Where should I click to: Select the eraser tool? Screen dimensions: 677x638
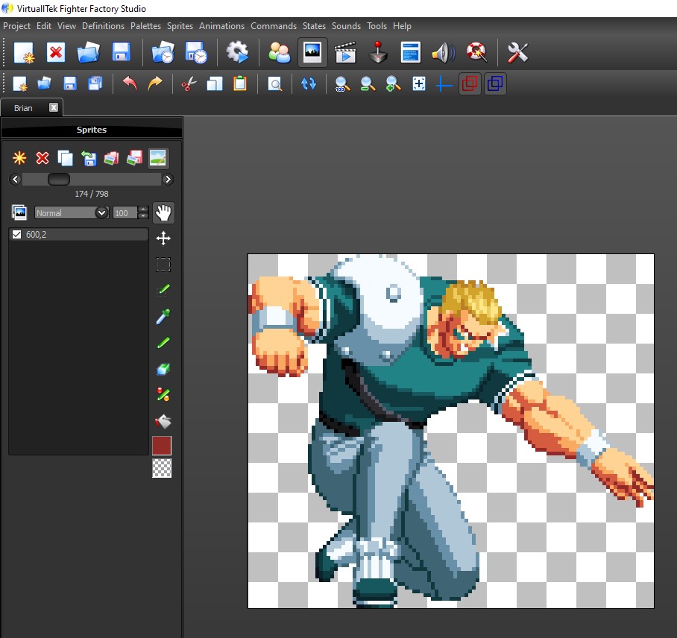(163, 369)
